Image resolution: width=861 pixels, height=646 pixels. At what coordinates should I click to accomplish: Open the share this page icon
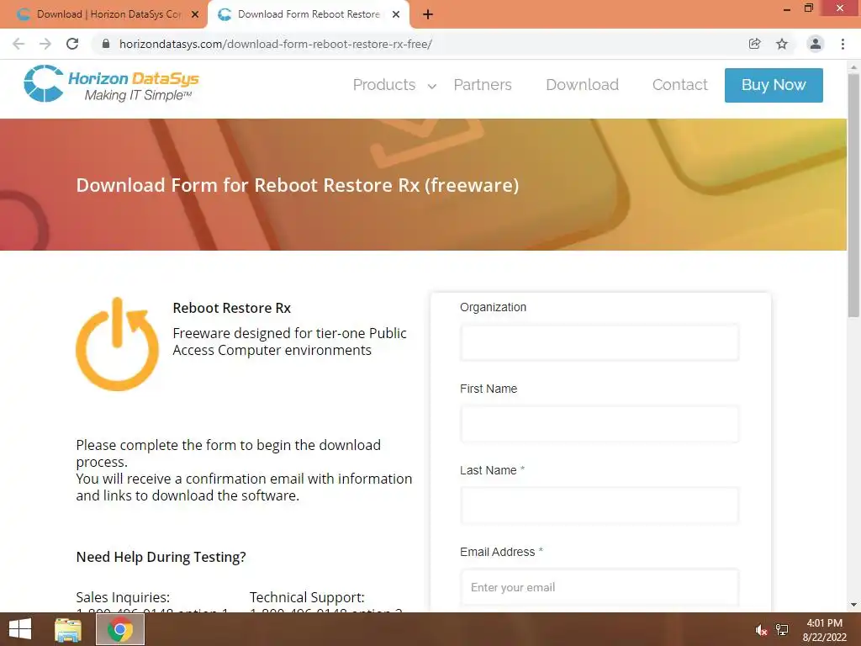tap(754, 44)
